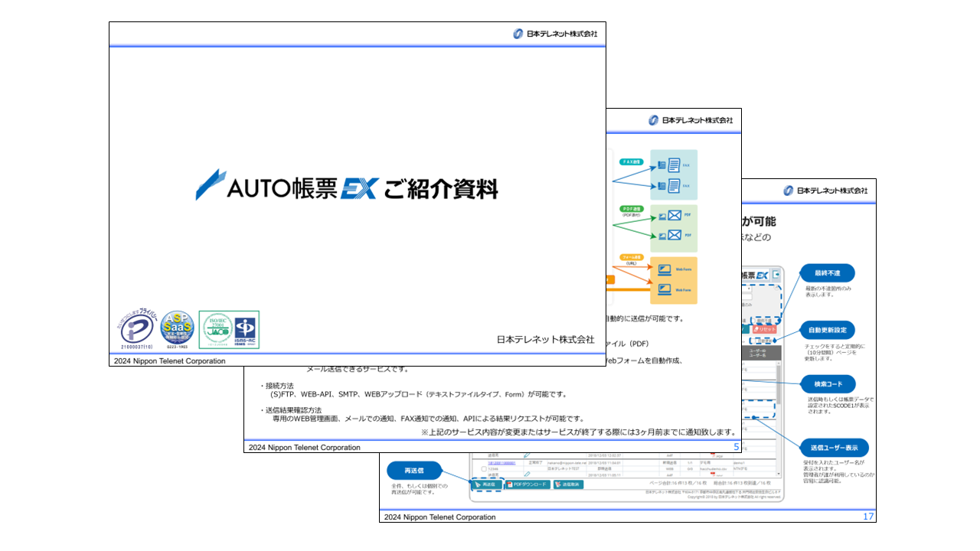Click the logout icon beside 帳票EX on slide 17
The image size is (980, 551).
(776, 275)
